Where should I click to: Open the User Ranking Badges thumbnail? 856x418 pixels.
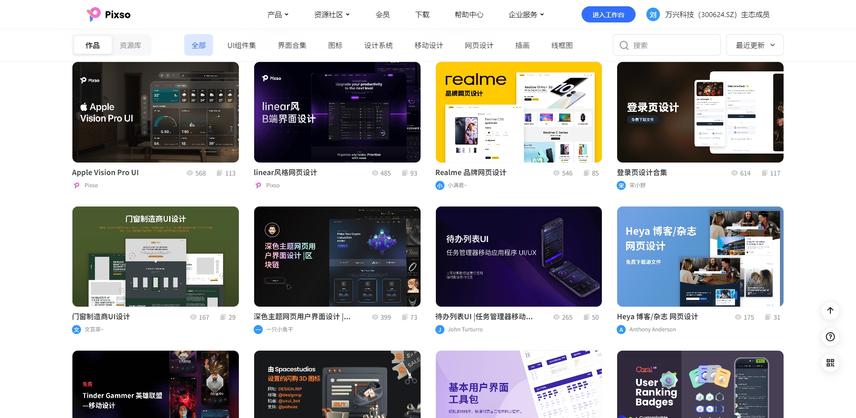pos(700,384)
